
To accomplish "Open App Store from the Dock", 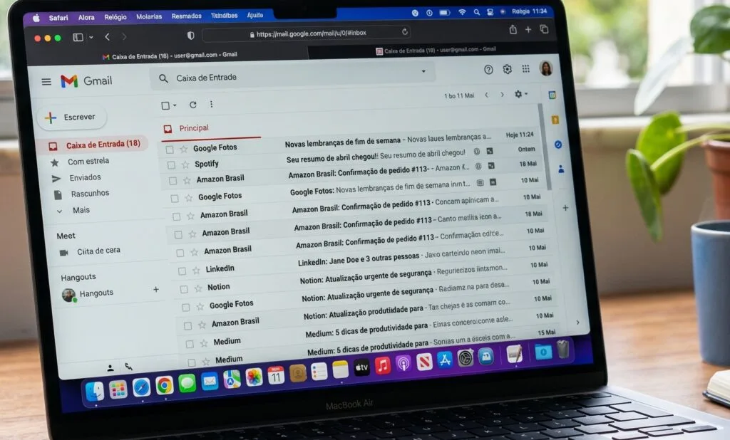I will 444,360.
